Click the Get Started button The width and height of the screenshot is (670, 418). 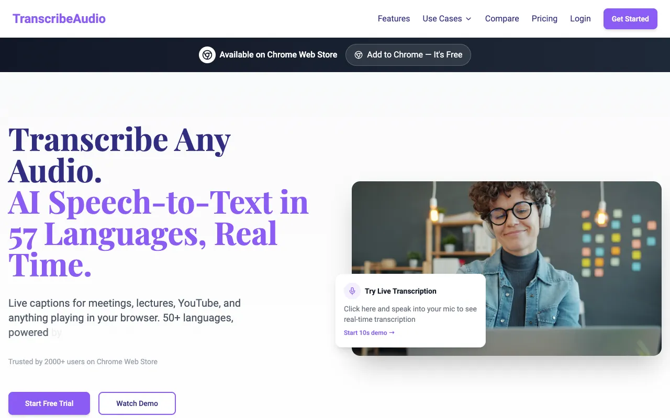pyautogui.click(x=630, y=19)
